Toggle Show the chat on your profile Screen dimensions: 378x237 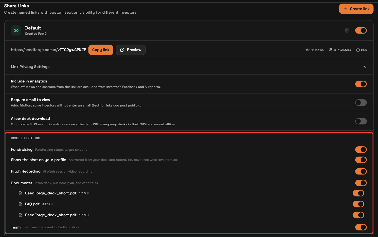coord(361,160)
